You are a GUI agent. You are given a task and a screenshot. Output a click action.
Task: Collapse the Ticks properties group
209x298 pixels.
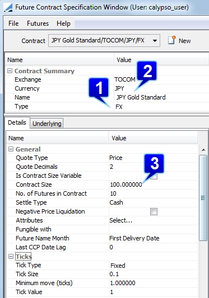point(11,257)
